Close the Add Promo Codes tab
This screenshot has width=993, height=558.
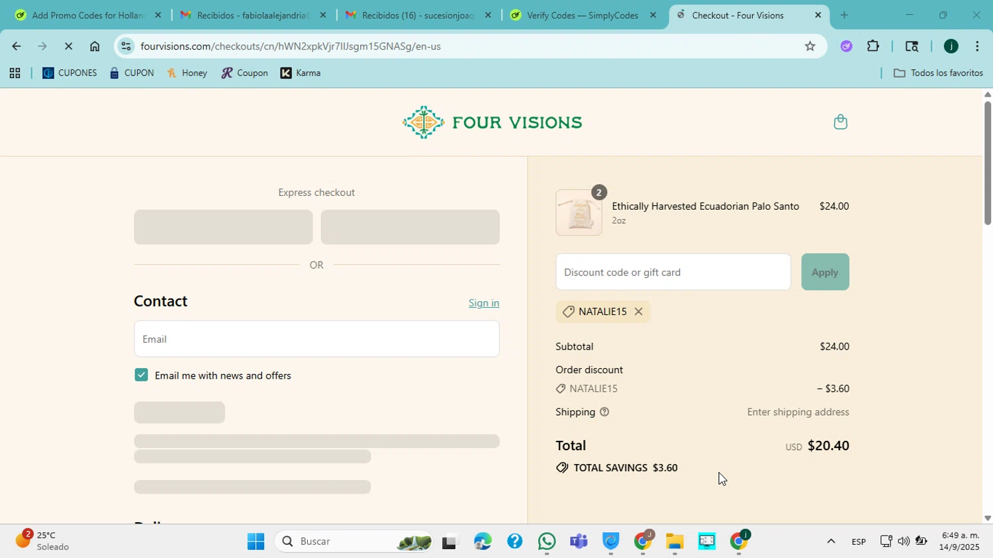158,15
